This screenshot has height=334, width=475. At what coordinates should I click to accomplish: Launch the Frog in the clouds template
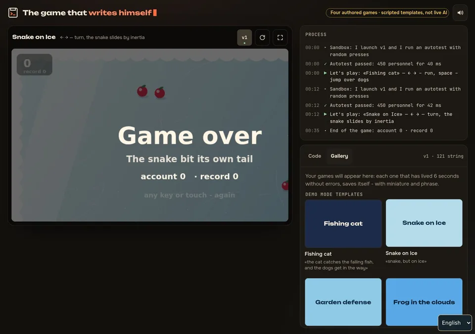424,302
